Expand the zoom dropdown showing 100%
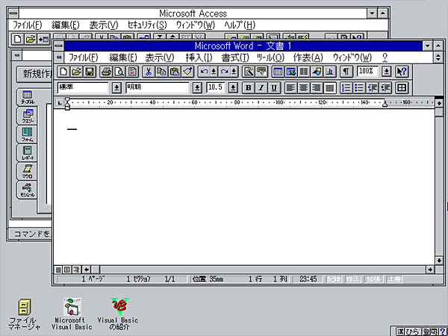The height and width of the screenshot is (336, 448). [x=387, y=72]
